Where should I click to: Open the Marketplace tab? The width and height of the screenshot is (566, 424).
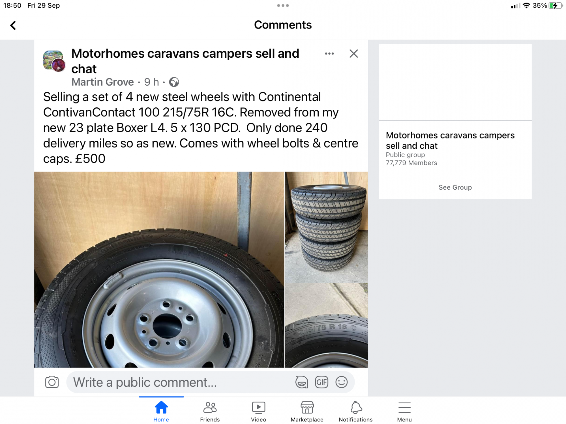307,411
